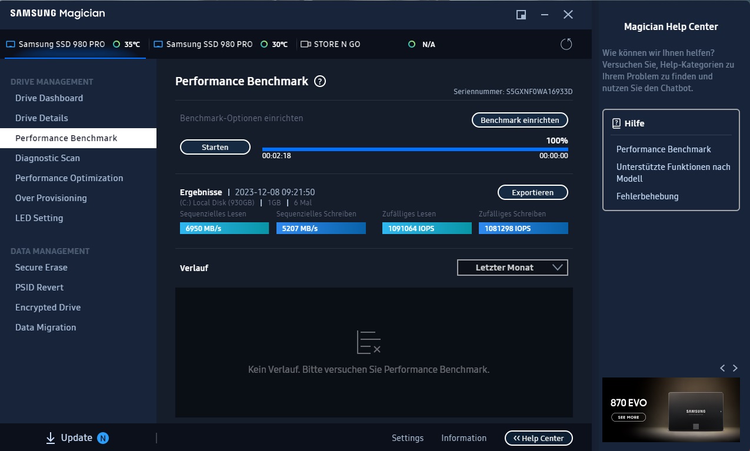This screenshot has width=750, height=451.
Task: Click the elapsed time 00:02:18
Action: [x=276, y=156]
